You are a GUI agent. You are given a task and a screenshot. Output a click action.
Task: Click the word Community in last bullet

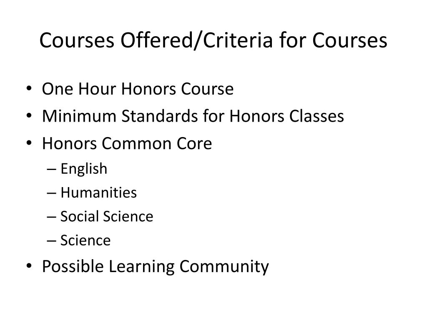224,267
